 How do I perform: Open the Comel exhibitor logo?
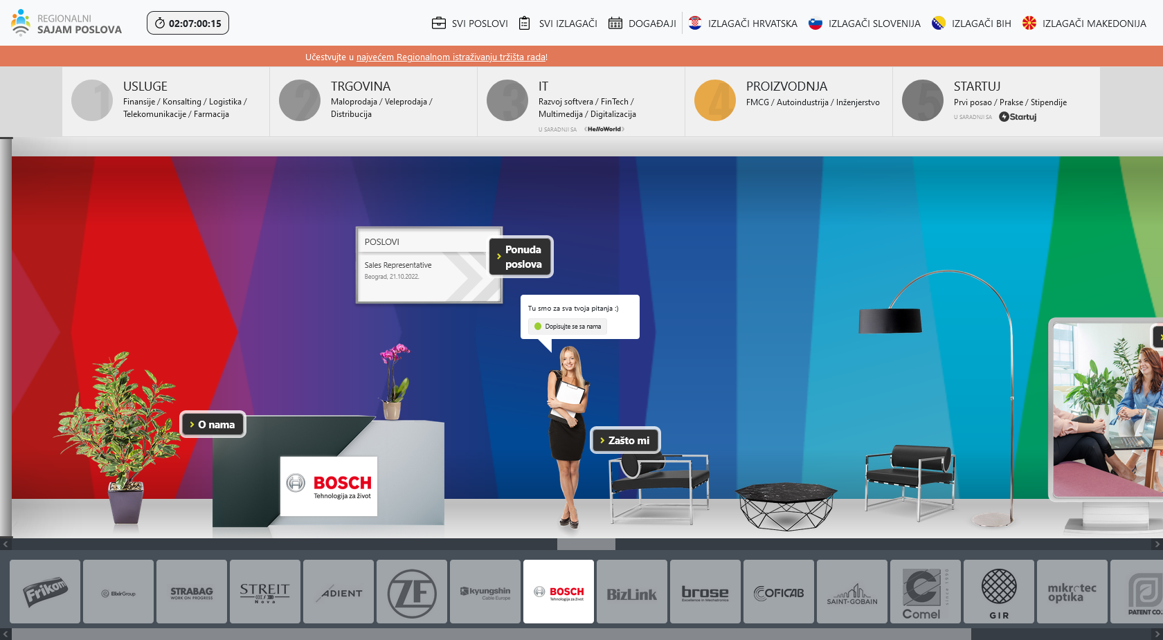[925, 592]
